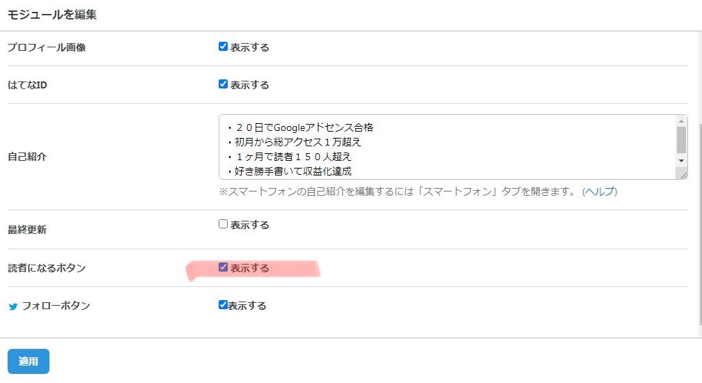This screenshot has height=383, width=702.
Task: Click the scrollbar thumb in 自己紹介 textarea
Action: click(x=681, y=140)
